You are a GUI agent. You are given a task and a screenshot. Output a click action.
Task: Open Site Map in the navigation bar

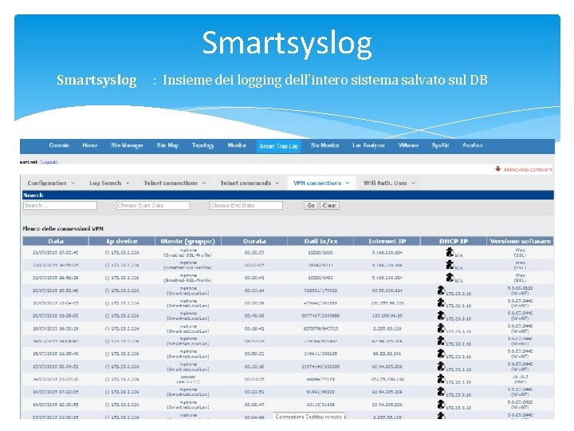[x=167, y=145]
